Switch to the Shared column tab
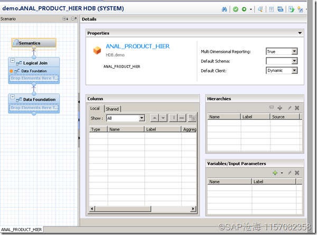Screen dimensions: 317x235 pyautogui.click(x=112, y=109)
